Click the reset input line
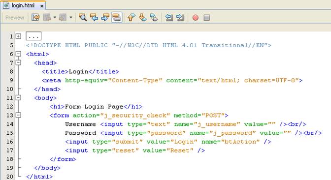Screen dimensions: 331x180 135,150
